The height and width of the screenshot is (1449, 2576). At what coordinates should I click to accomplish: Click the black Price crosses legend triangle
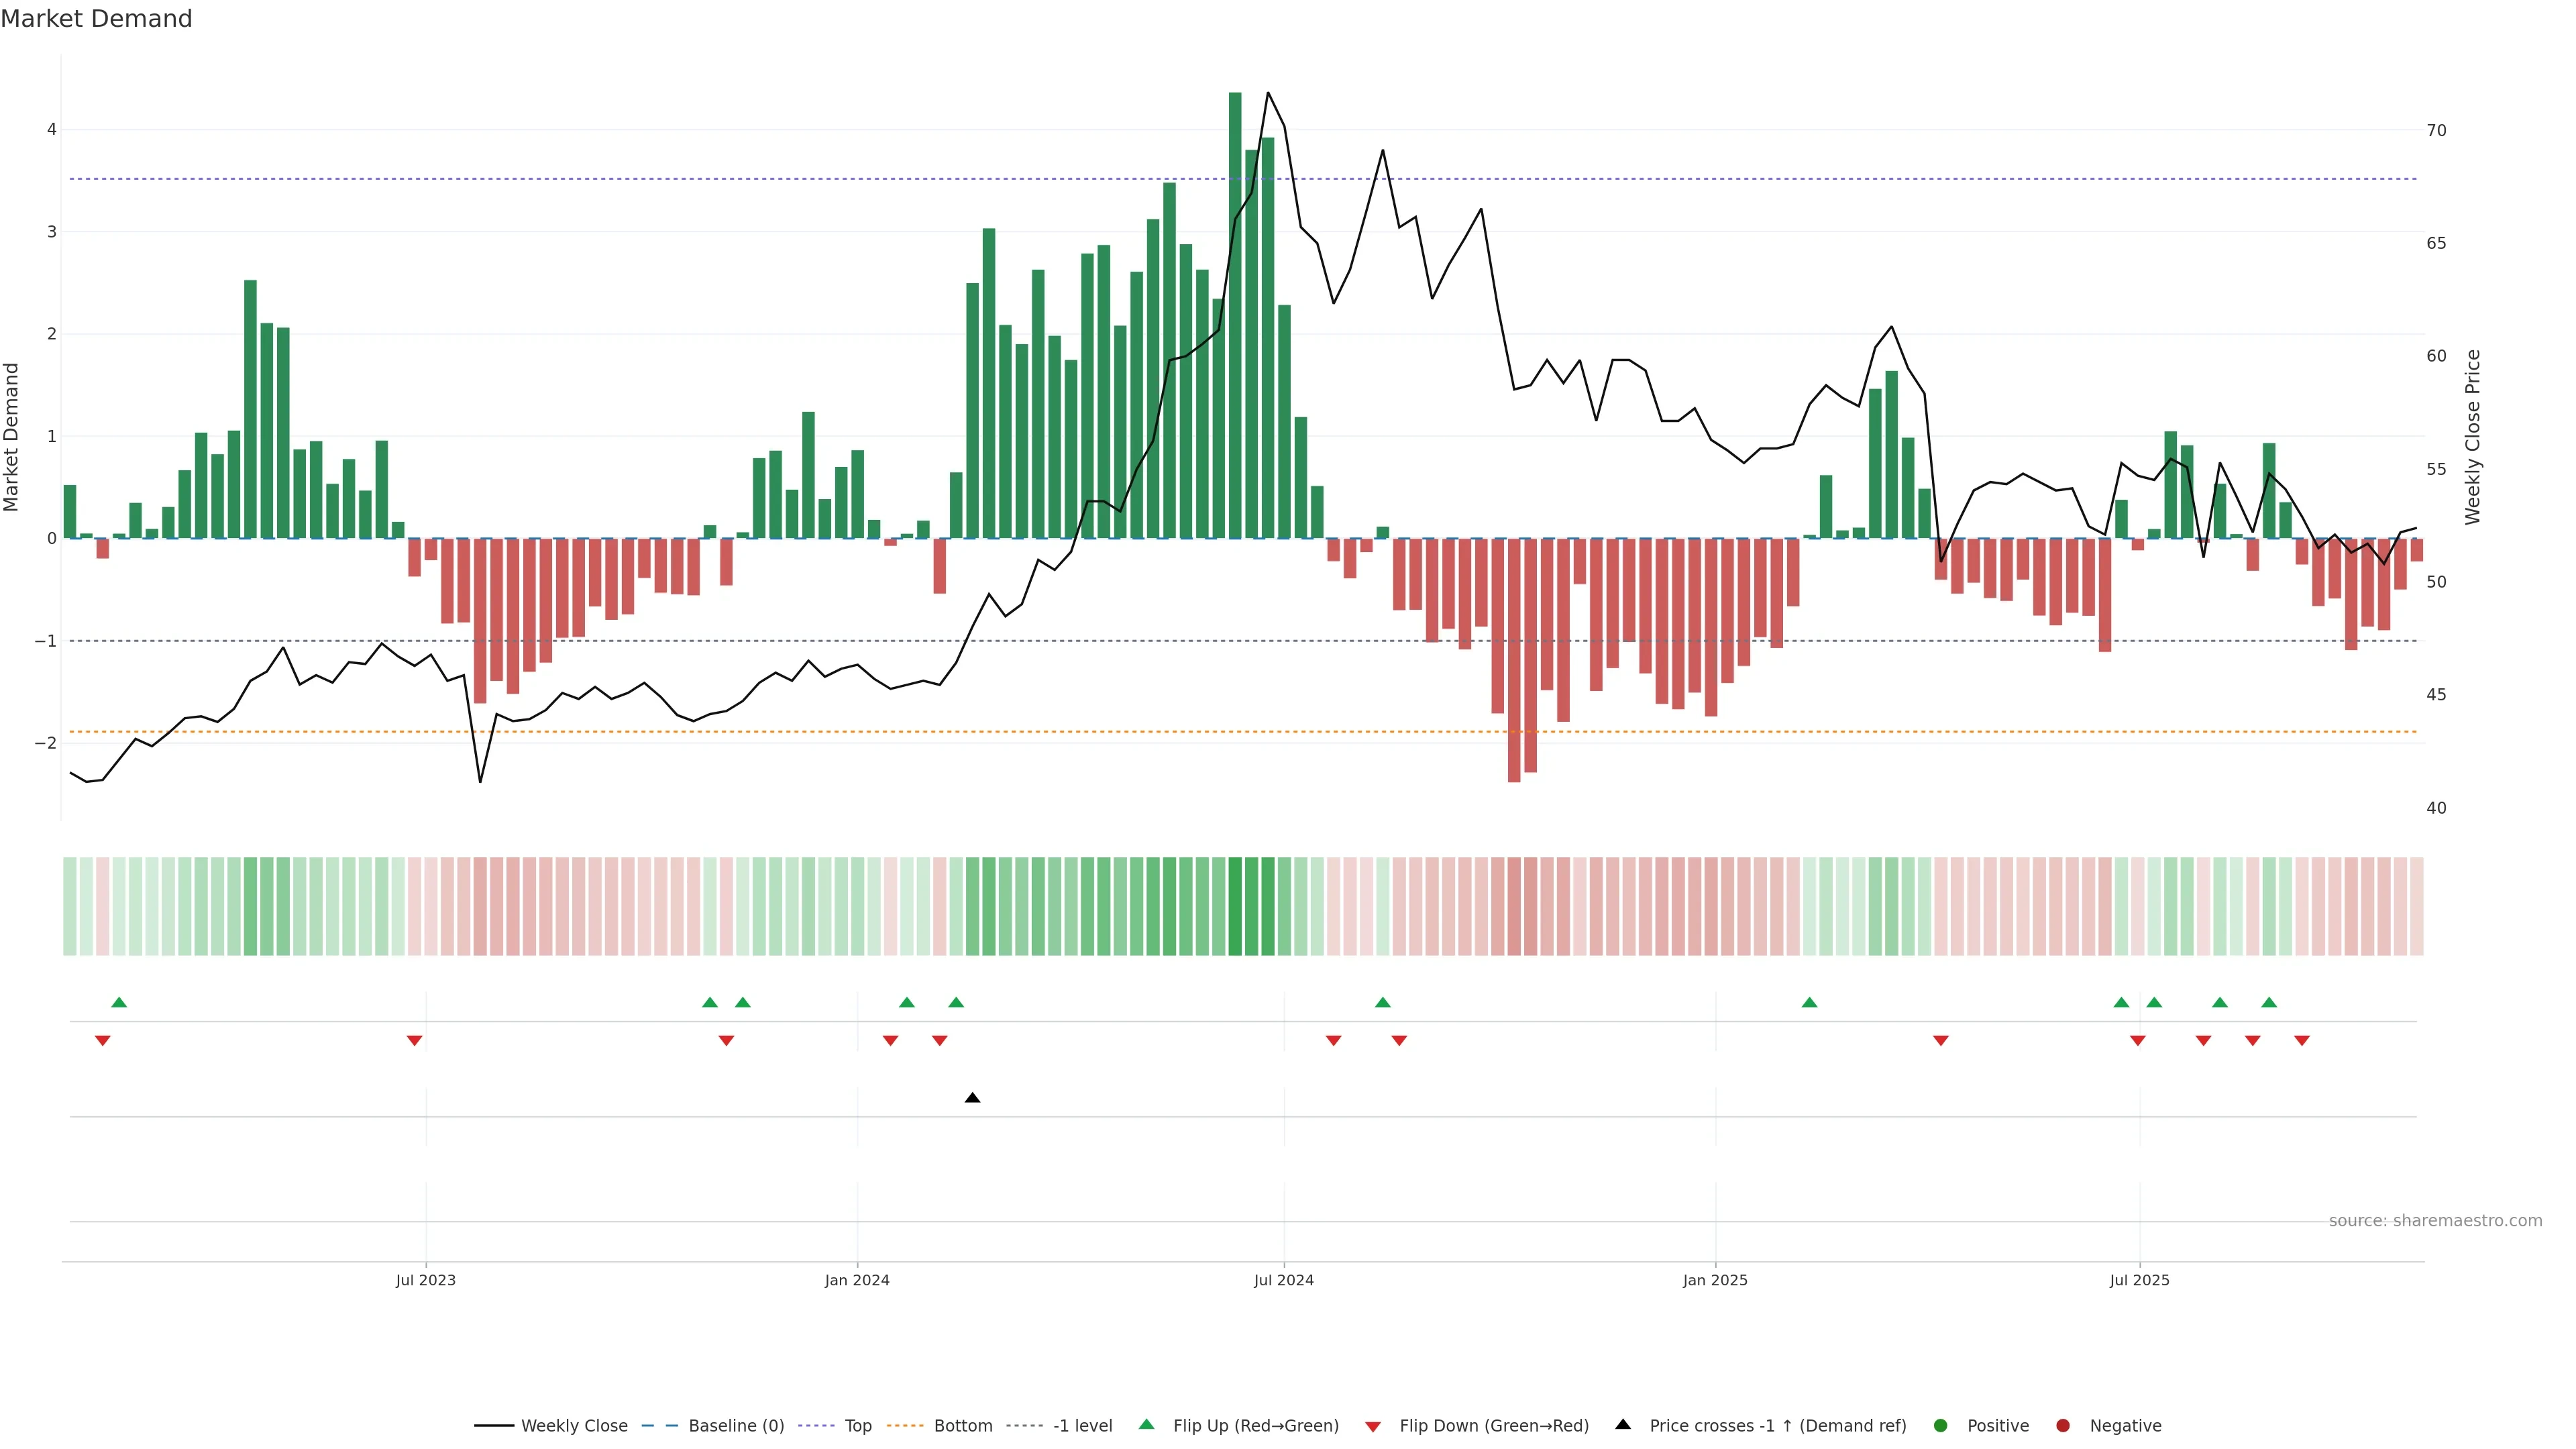(1623, 1424)
